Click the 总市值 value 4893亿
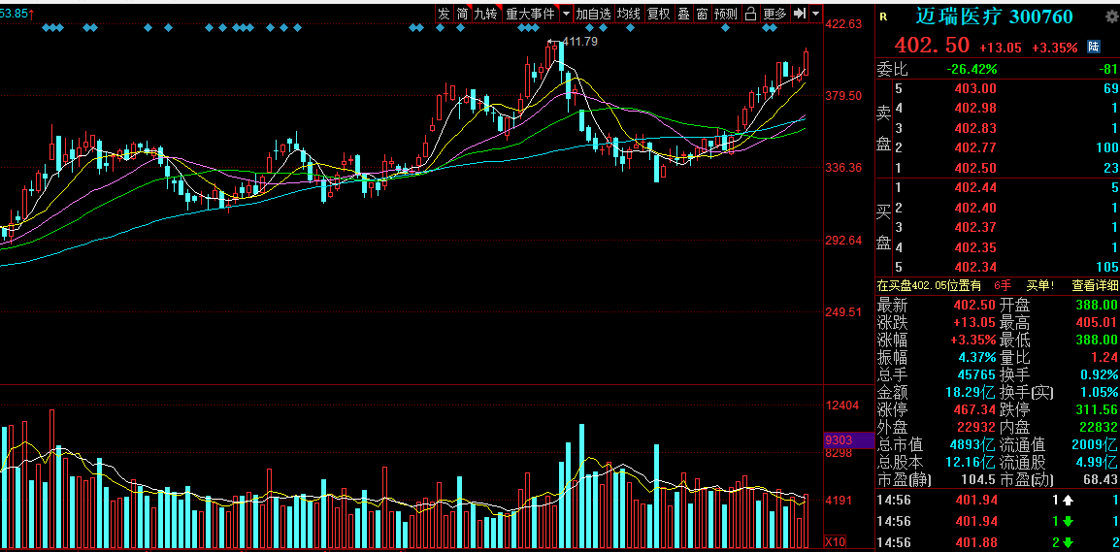Screen dimensions: 1120x552 click(972, 444)
